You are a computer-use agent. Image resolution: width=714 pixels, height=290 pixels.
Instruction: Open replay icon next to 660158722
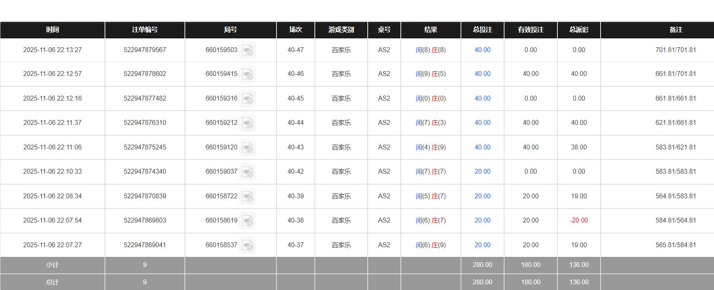pyautogui.click(x=247, y=197)
